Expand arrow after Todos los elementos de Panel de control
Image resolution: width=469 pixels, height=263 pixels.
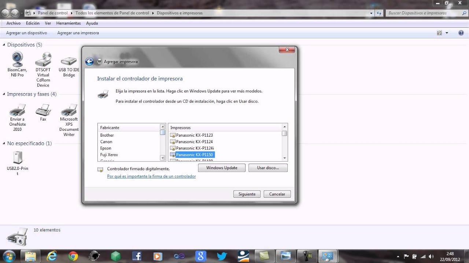153,13
